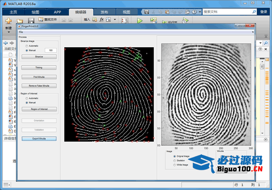Select the White Image radio button

(x=175, y=165)
